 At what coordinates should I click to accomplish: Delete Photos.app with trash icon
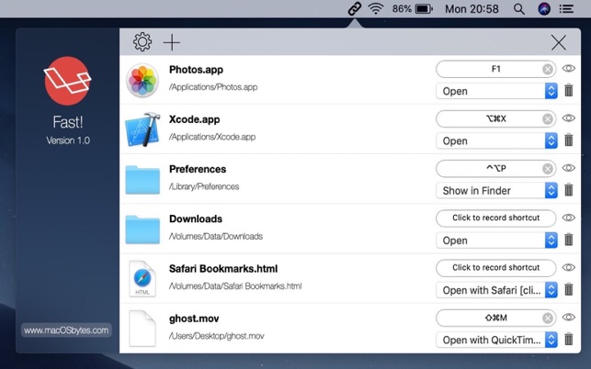pyautogui.click(x=569, y=90)
